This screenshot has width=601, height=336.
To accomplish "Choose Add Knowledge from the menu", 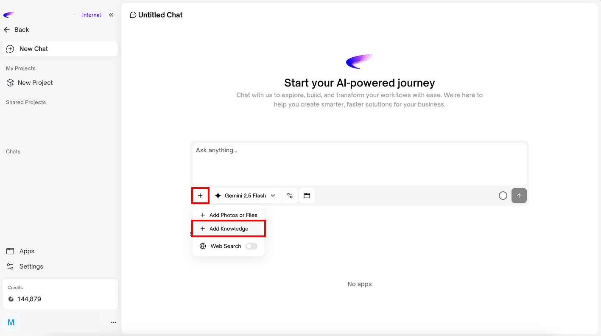I will pos(229,229).
